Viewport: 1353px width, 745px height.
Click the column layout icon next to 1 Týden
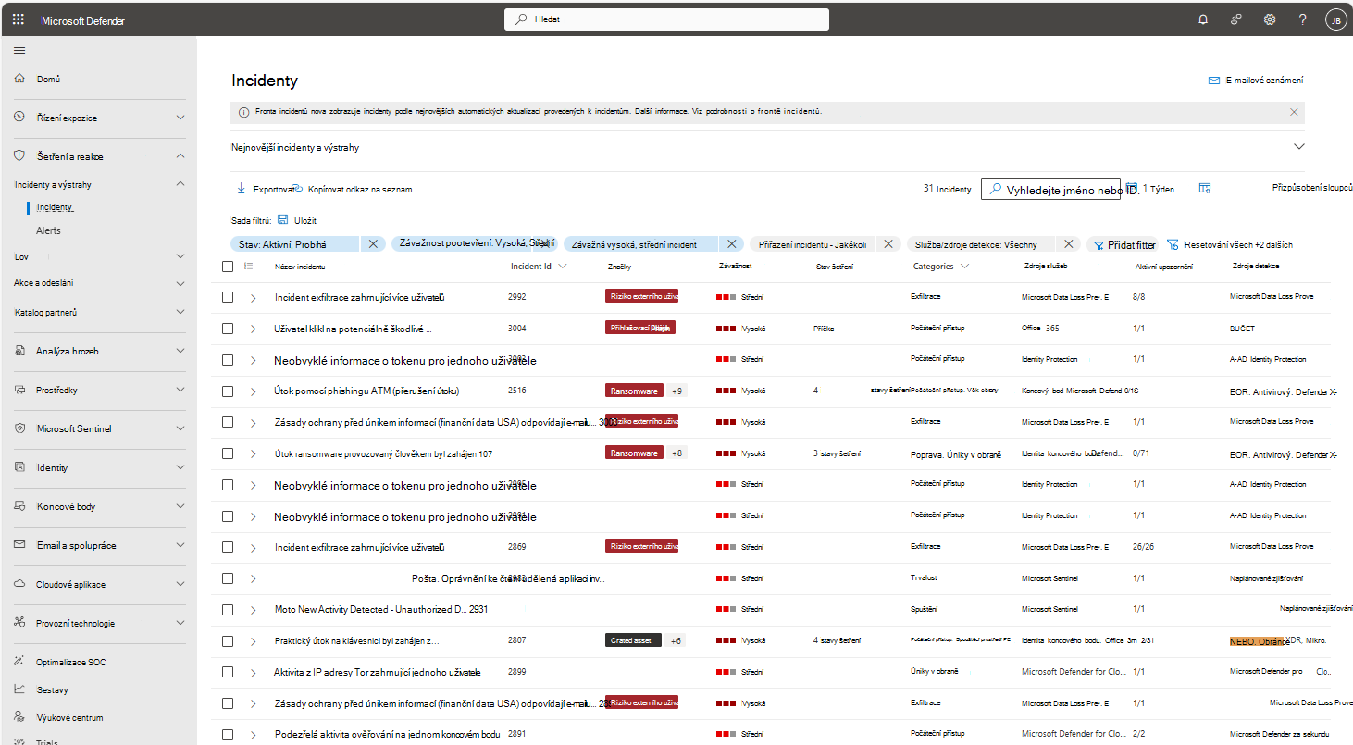(1205, 188)
